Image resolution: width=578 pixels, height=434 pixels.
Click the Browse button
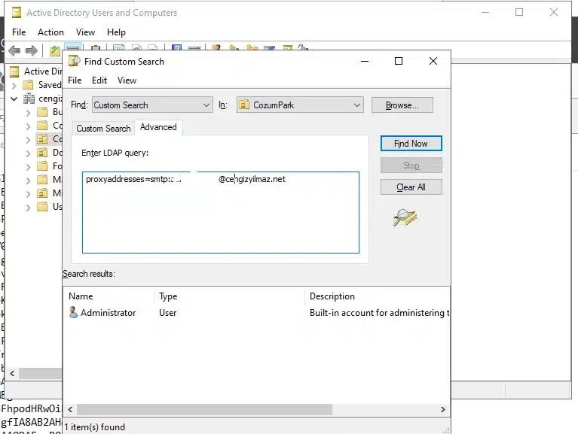pyautogui.click(x=402, y=105)
